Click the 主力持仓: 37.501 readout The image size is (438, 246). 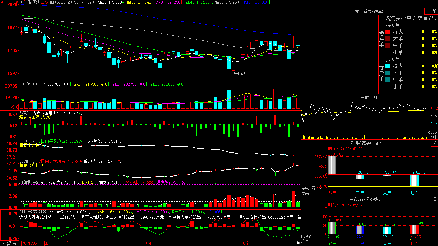point(101,141)
